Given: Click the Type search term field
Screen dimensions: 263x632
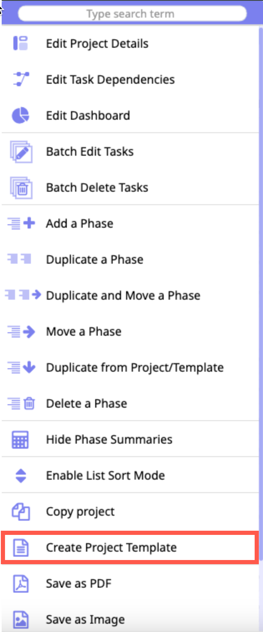Looking at the screenshot, I should (132, 14).
